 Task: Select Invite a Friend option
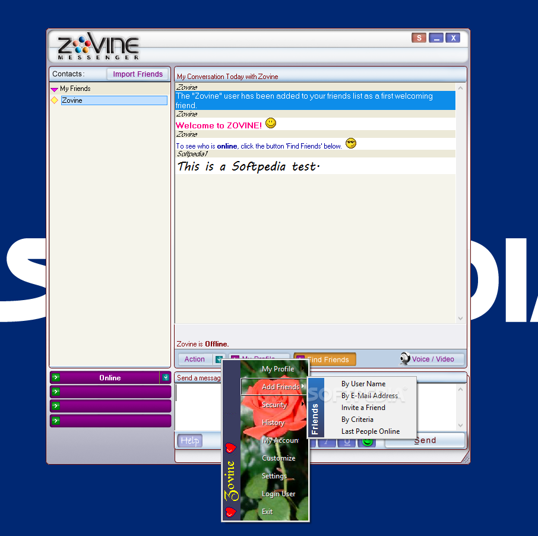pyautogui.click(x=363, y=408)
